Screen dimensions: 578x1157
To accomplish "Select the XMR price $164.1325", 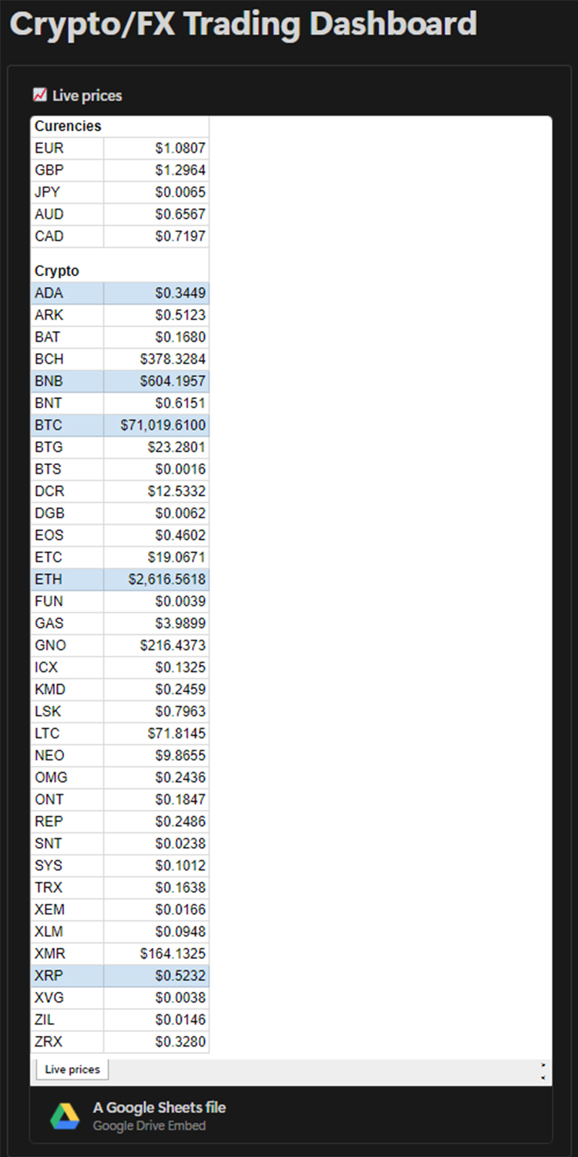I will pyautogui.click(x=156, y=953).
